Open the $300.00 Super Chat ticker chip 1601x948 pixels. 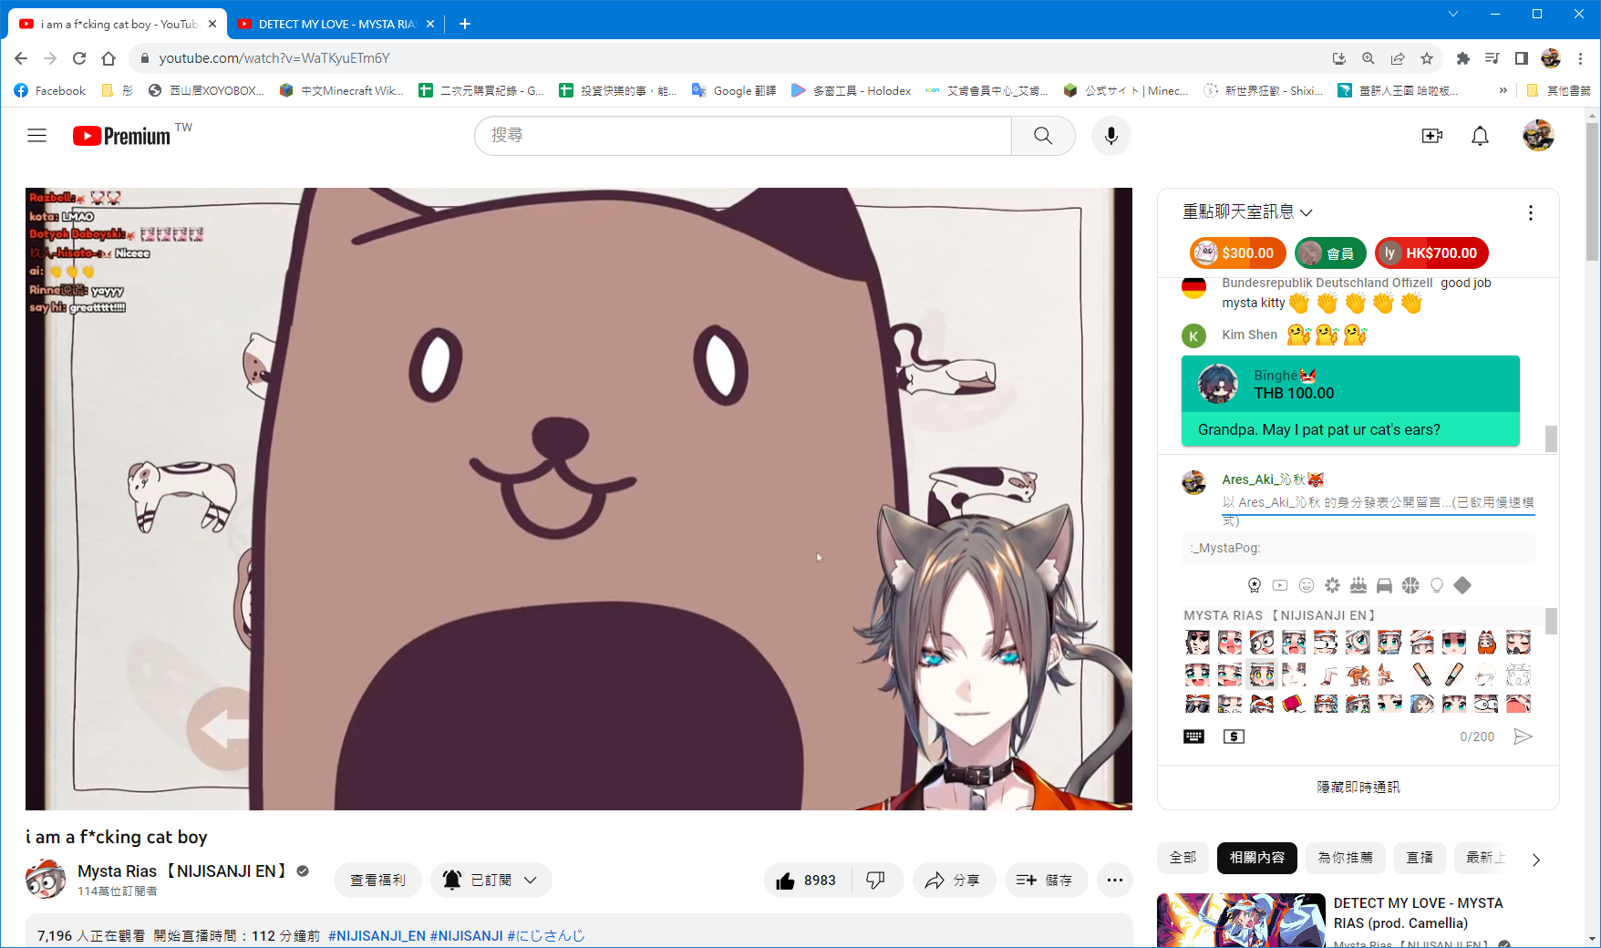1238,253
